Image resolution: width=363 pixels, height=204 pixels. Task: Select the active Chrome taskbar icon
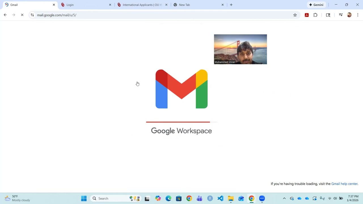252,199
